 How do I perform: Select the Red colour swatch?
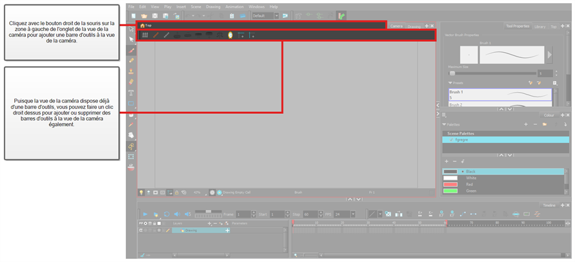tap(450, 184)
